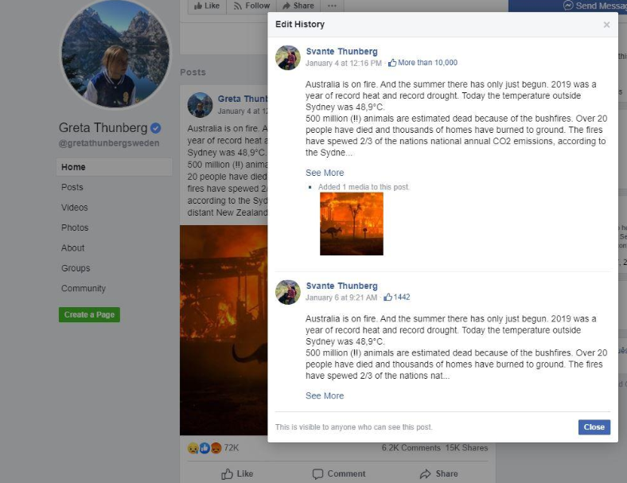Viewport: 627px width, 483px height.
Task: Select the Home sidebar item
Action: click(115, 167)
